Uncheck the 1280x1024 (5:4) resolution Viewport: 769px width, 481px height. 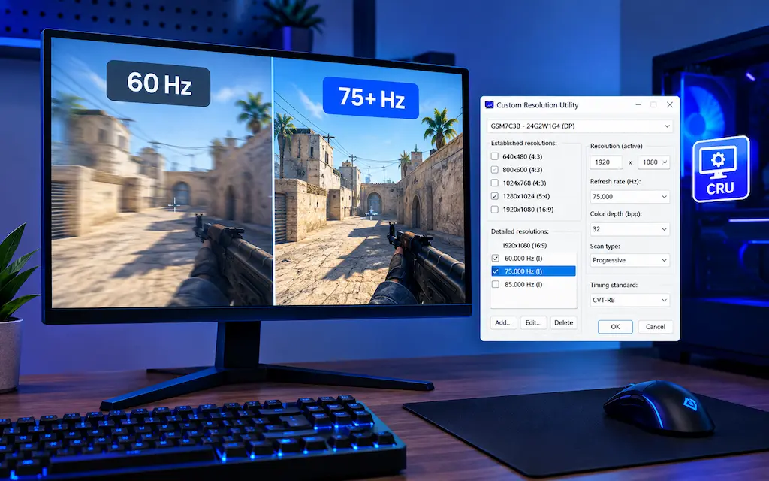495,196
